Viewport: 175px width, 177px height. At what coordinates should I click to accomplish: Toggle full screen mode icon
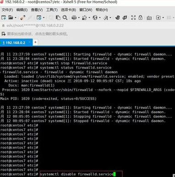pos(133,17)
